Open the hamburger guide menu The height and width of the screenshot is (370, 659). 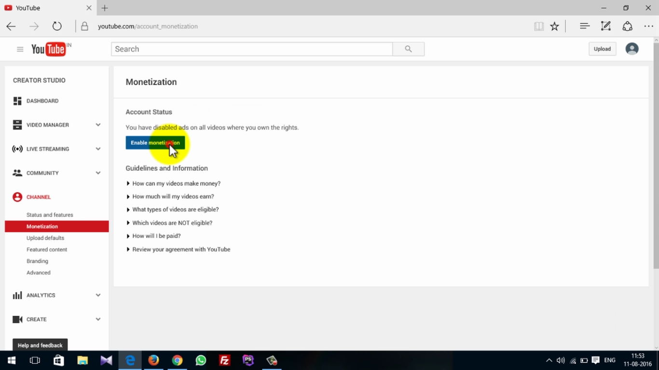(x=20, y=49)
